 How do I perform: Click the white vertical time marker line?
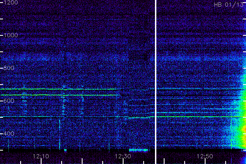pos(156,82)
